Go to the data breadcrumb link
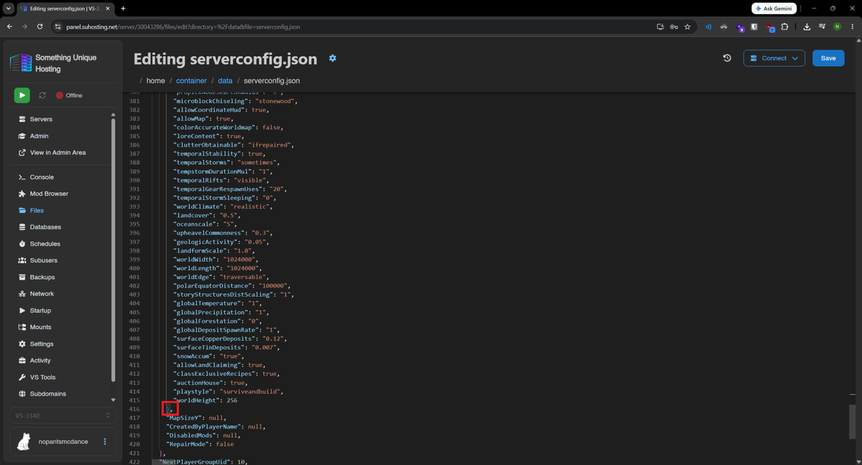Viewport: 862px width, 465px height. tap(225, 81)
